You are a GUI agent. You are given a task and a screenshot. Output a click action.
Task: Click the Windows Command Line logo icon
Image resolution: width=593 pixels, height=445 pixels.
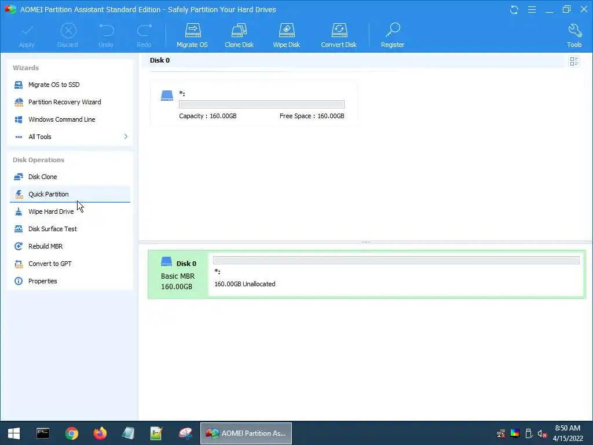[19, 119]
